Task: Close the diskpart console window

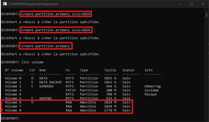Action: (x=203, y=4)
